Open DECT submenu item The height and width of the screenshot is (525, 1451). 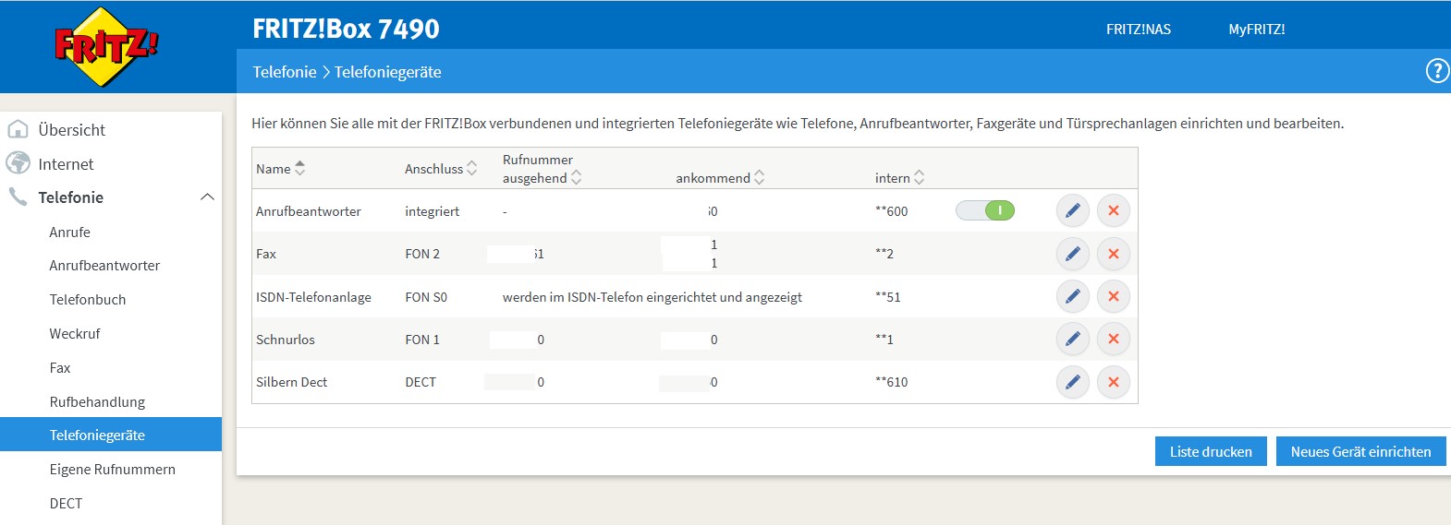point(66,503)
